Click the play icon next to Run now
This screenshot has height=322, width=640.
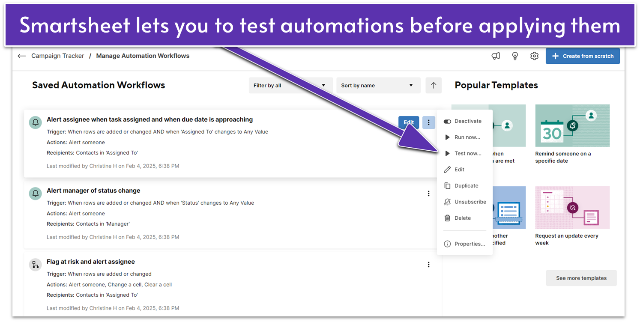click(447, 137)
